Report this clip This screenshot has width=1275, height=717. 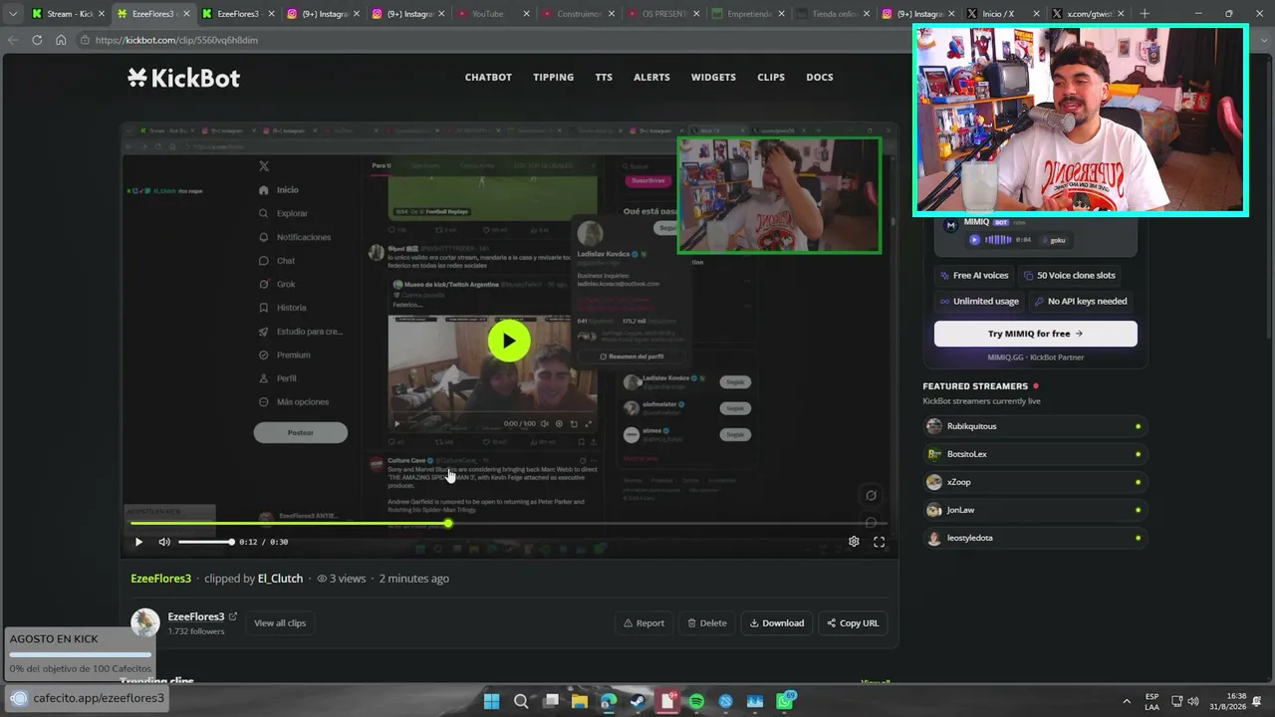(643, 623)
